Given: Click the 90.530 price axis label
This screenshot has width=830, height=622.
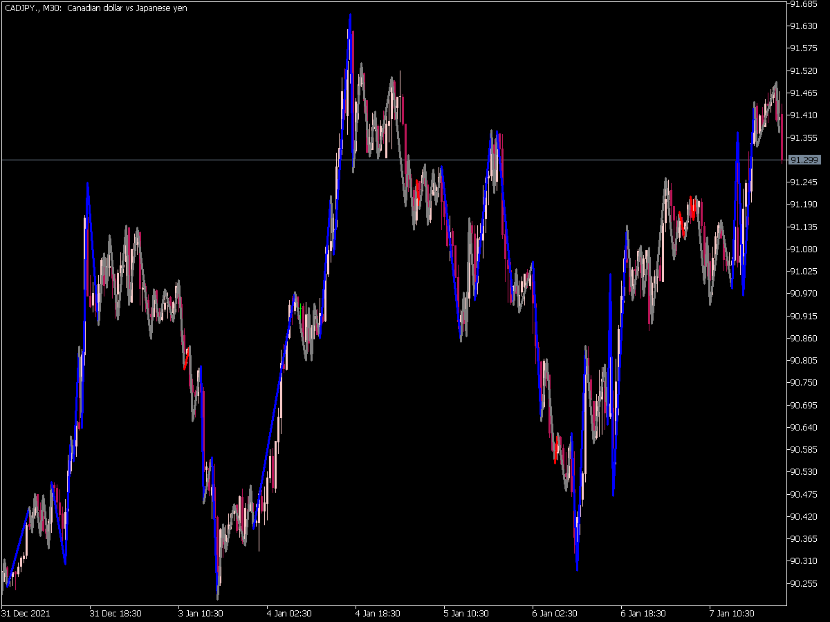Looking at the screenshot, I should [x=802, y=472].
